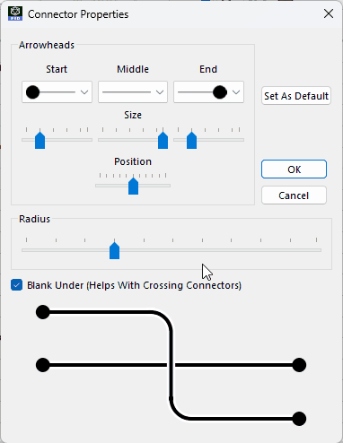Click the Cancel button

(x=294, y=195)
